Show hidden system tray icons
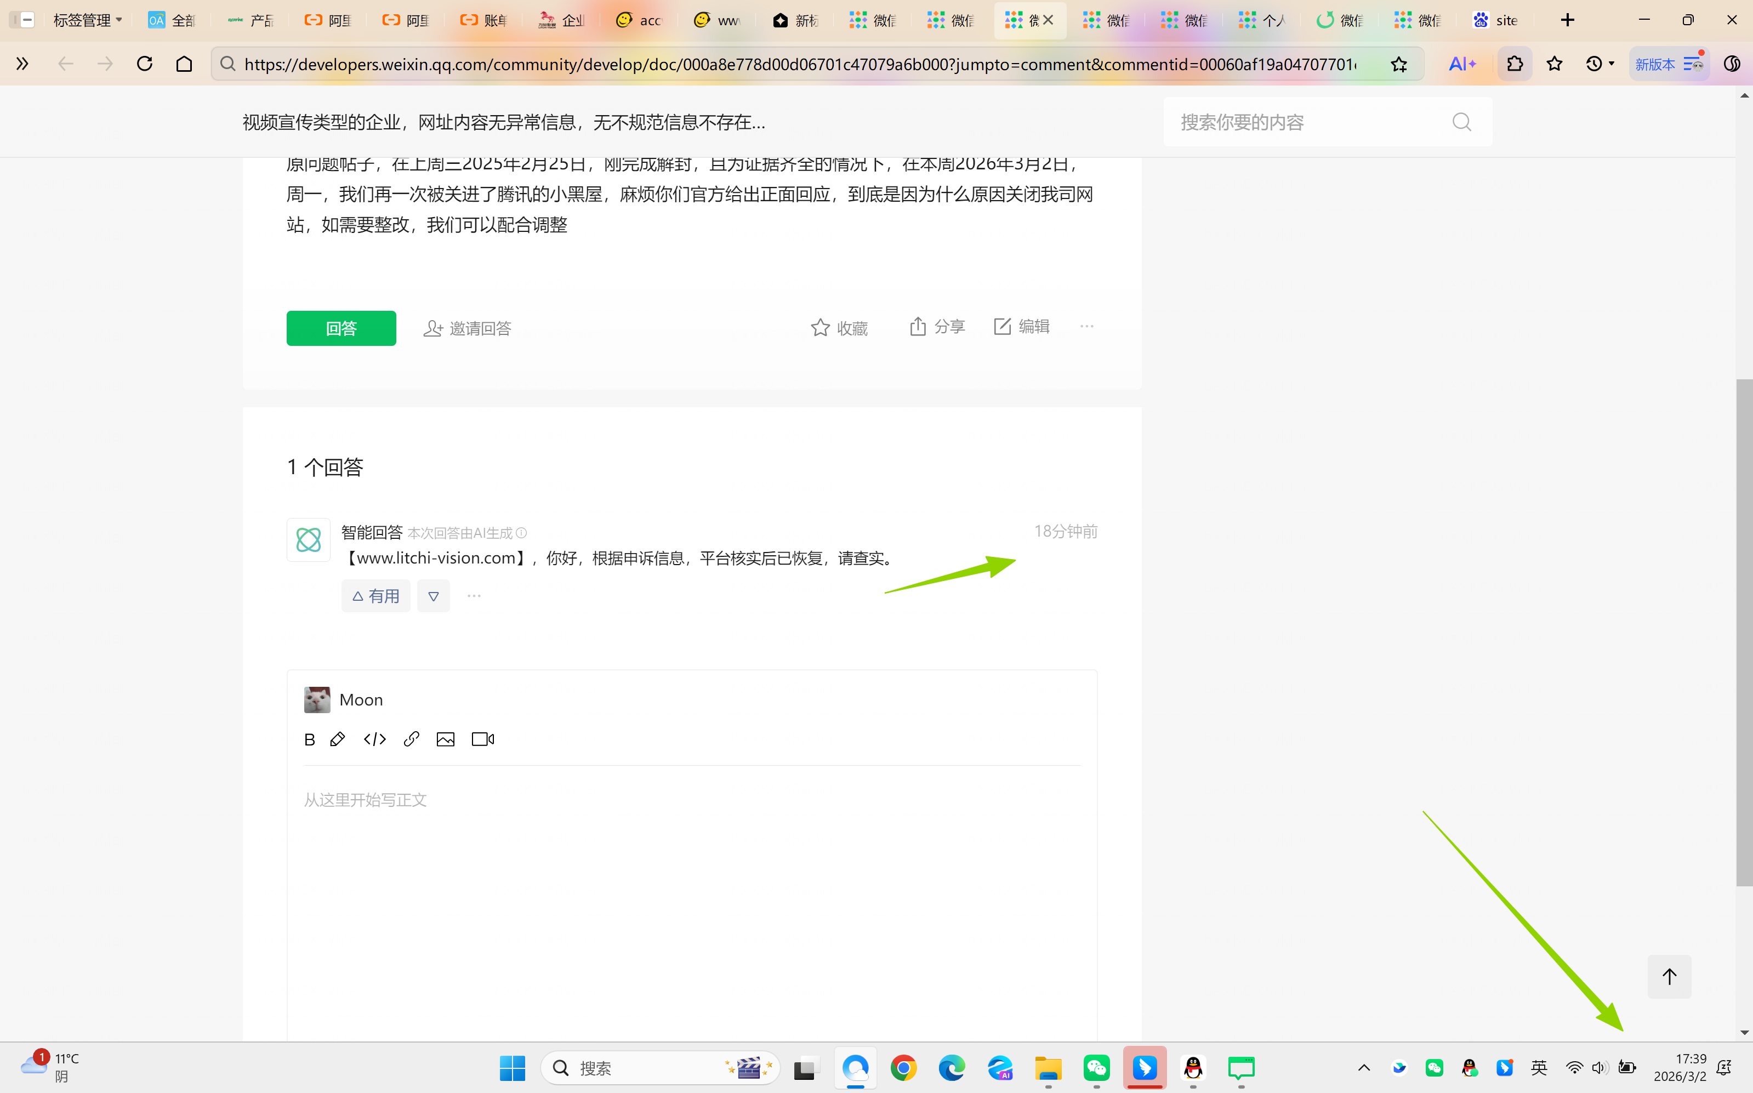 tap(1363, 1068)
